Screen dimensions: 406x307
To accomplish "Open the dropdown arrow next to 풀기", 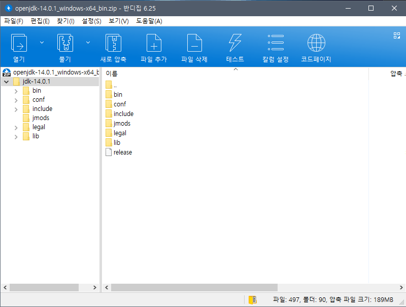I will click(88, 43).
